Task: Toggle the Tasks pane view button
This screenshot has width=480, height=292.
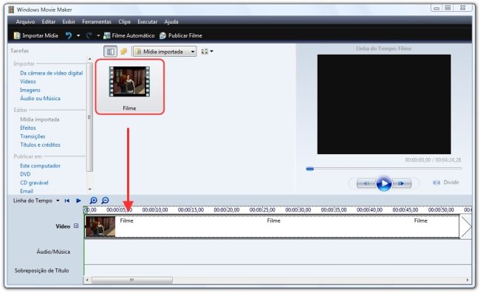Action: pos(111,52)
